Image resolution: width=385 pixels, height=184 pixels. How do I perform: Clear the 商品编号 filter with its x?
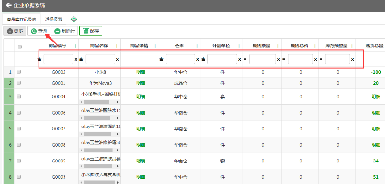click(76, 59)
